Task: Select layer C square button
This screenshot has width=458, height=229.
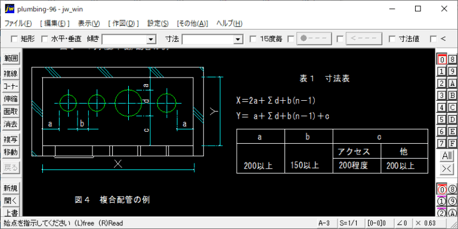Action: pos(453,107)
